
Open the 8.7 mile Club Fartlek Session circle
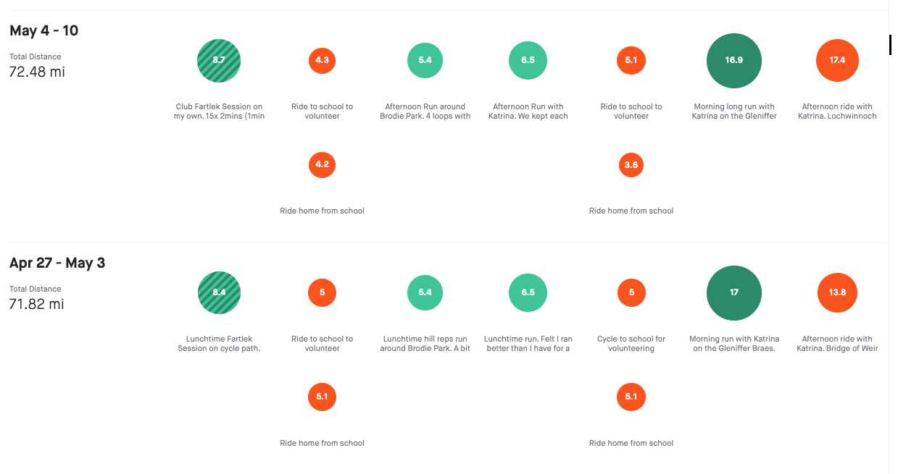(x=219, y=60)
